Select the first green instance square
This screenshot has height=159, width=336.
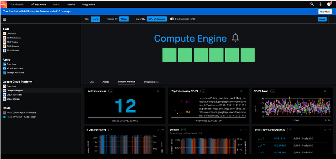(169, 55)
